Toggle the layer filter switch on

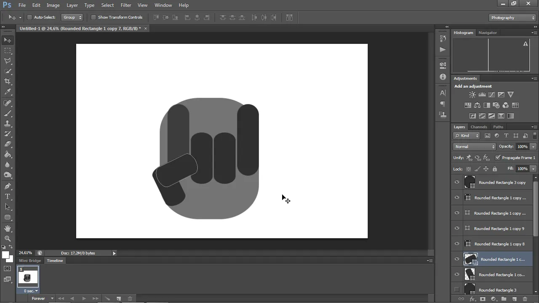535,136
